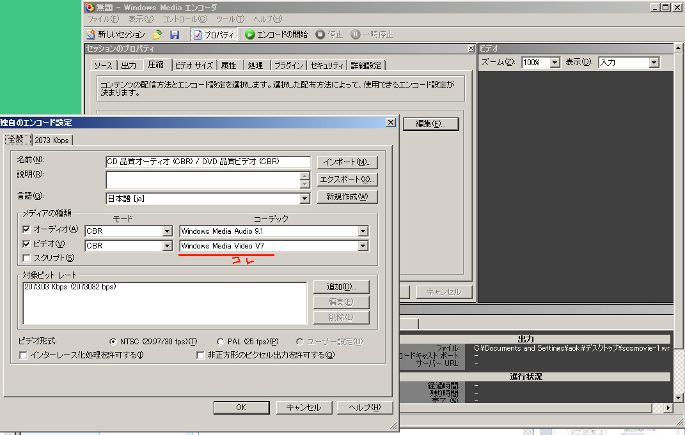Click Cancel (キャンセル) in encode settings dialog
The image size is (685, 435).
coord(304,408)
